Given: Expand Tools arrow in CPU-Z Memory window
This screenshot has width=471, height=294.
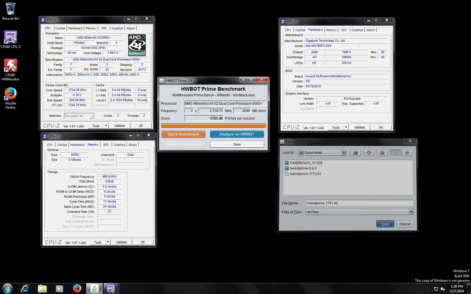Looking at the screenshot, I should pos(108,242).
